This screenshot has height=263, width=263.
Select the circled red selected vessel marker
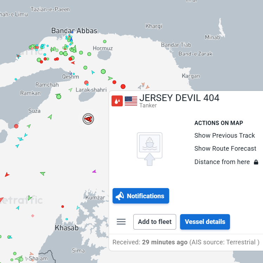coord(88,119)
